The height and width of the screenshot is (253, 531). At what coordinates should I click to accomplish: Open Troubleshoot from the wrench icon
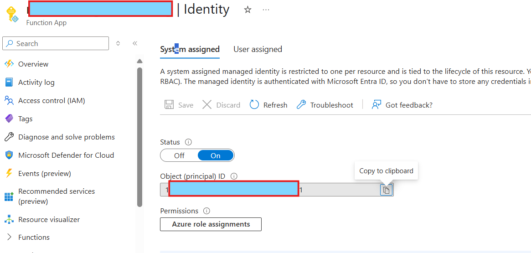point(301,105)
